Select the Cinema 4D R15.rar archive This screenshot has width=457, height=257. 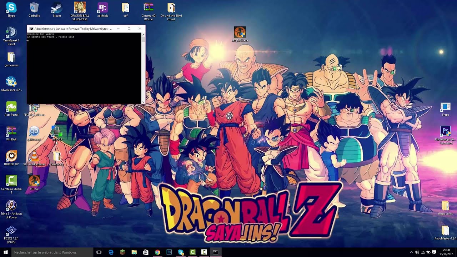click(149, 11)
